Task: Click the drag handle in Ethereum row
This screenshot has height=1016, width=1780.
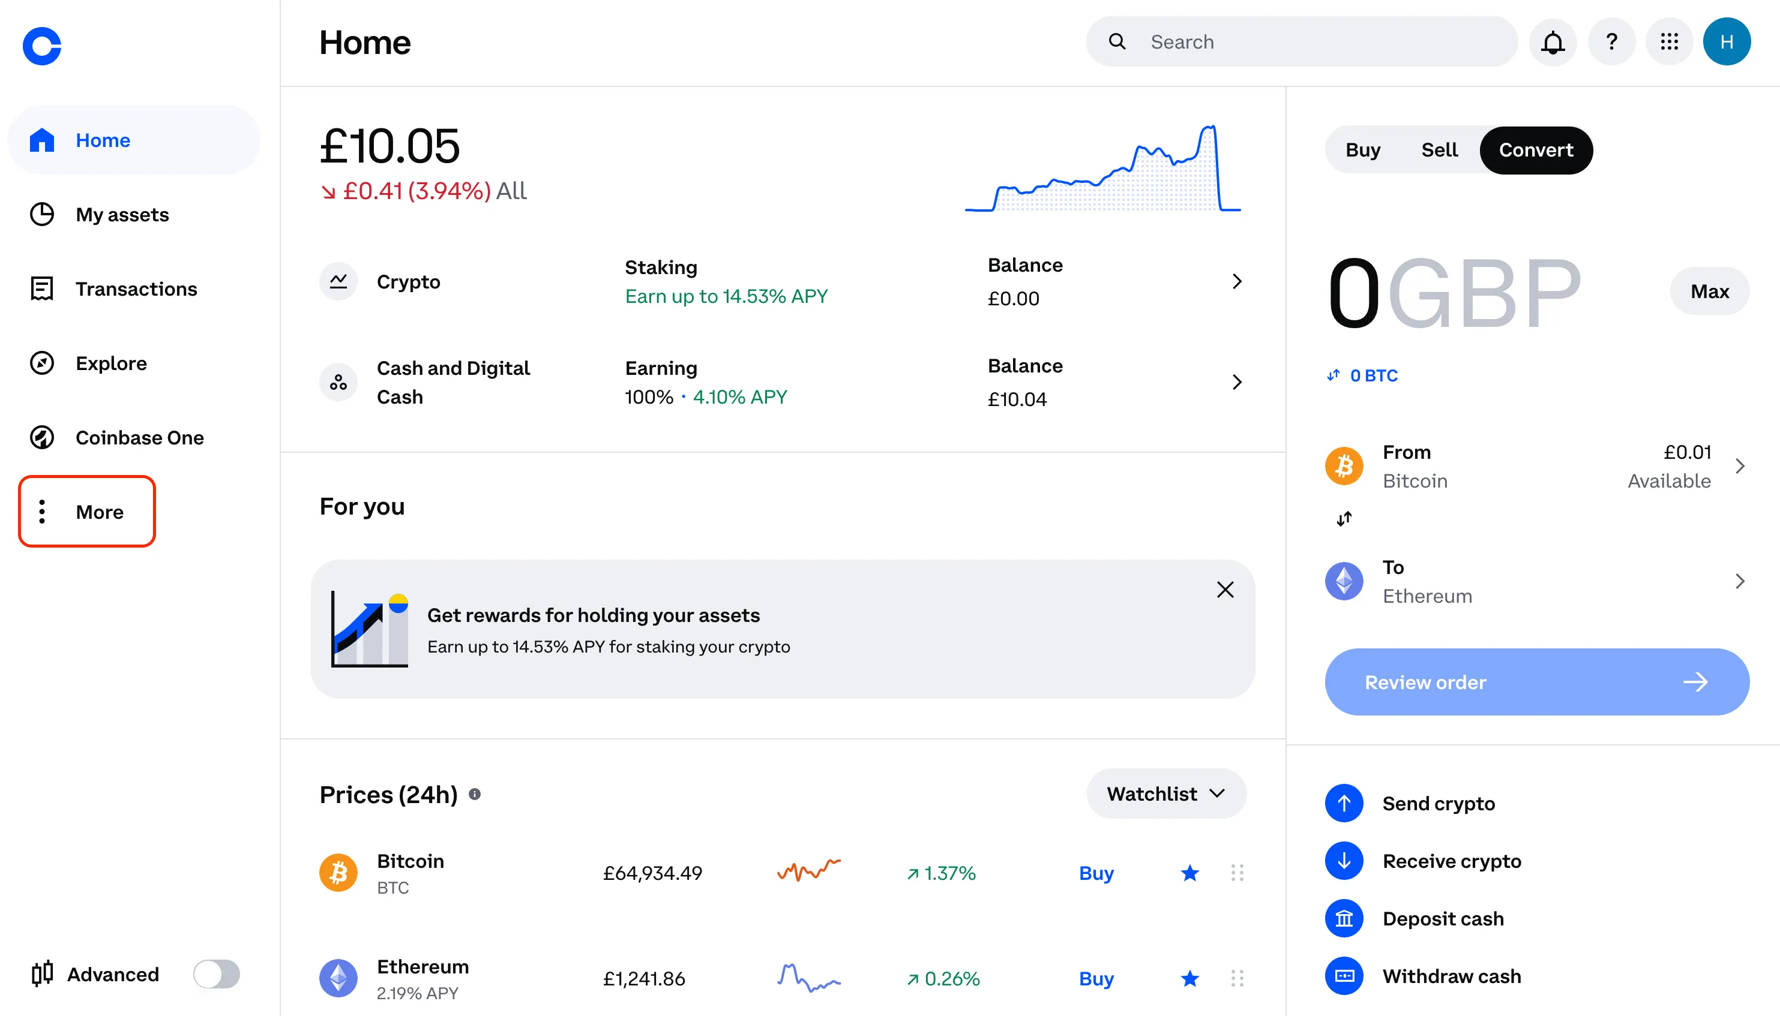Action: click(1237, 978)
